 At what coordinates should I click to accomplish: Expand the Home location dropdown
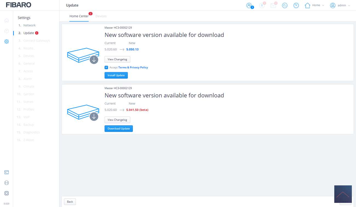tap(315, 5)
